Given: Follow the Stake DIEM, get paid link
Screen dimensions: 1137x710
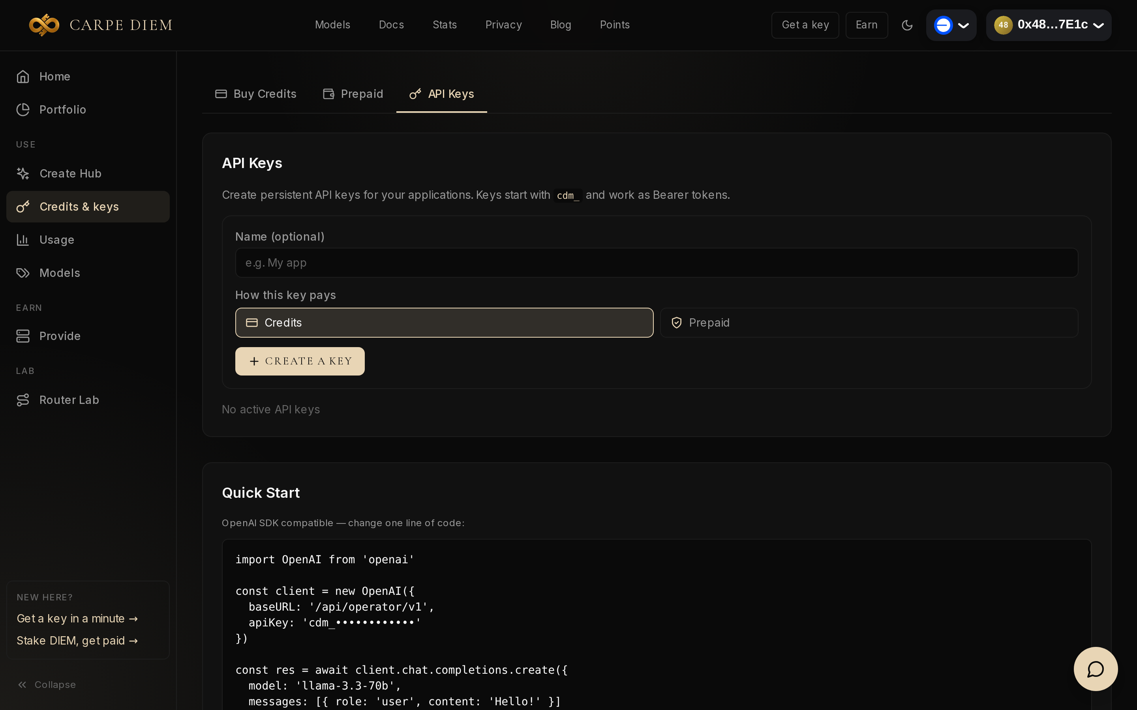Looking at the screenshot, I should [77, 641].
